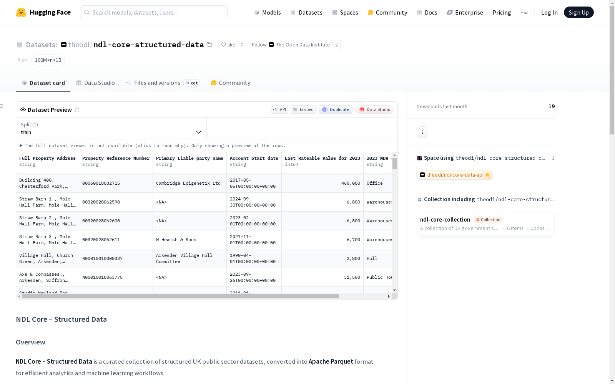The width and height of the screenshot is (615, 384).
Task: Open the Split train dropdown
Action: [x=111, y=128]
